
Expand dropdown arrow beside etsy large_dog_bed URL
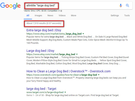(x=77, y=54)
